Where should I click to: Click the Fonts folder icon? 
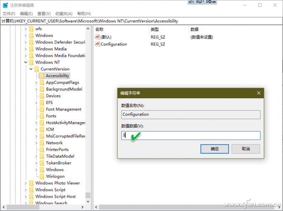click(x=42, y=116)
